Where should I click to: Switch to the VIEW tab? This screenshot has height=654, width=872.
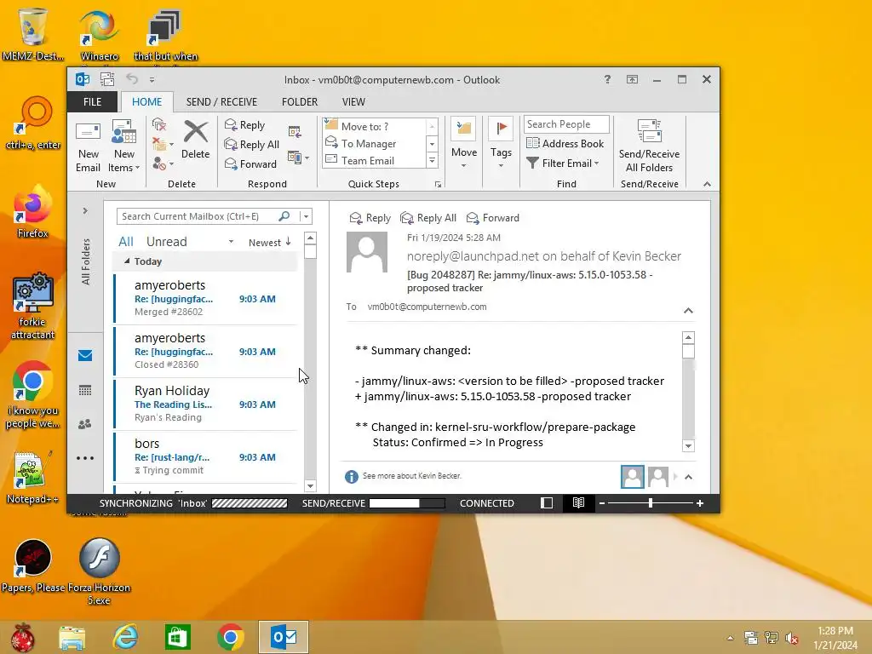[353, 102]
